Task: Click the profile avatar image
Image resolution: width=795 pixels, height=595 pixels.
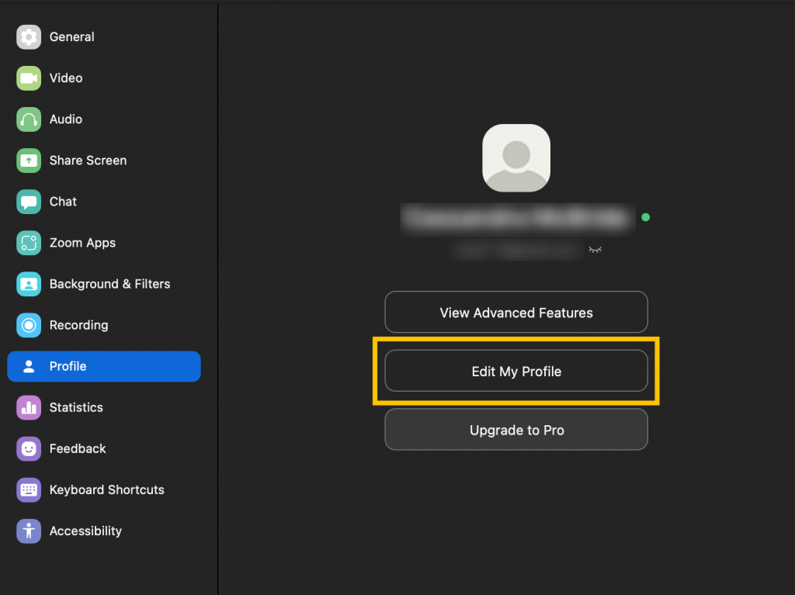Action: [x=516, y=157]
